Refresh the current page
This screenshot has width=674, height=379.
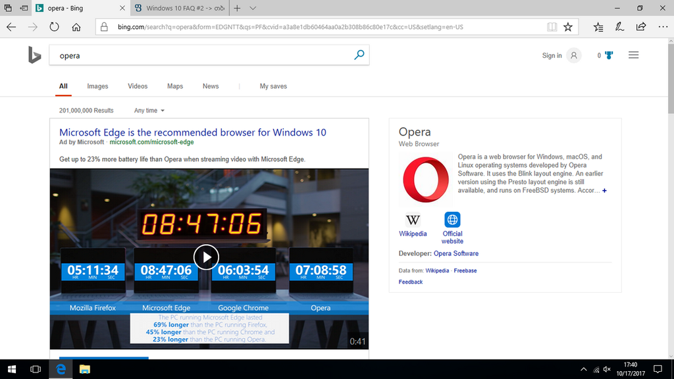[54, 27]
